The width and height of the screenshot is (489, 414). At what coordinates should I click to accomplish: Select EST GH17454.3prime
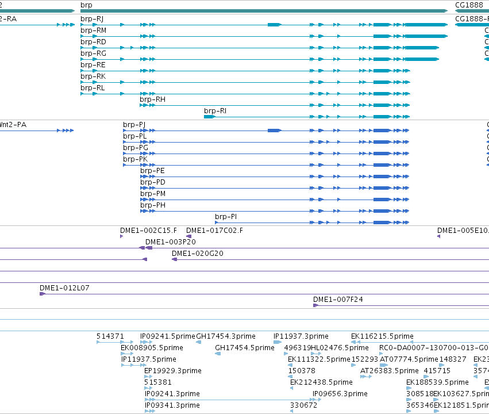(x=226, y=336)
